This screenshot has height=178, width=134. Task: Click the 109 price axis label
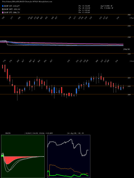click(129, 95)
